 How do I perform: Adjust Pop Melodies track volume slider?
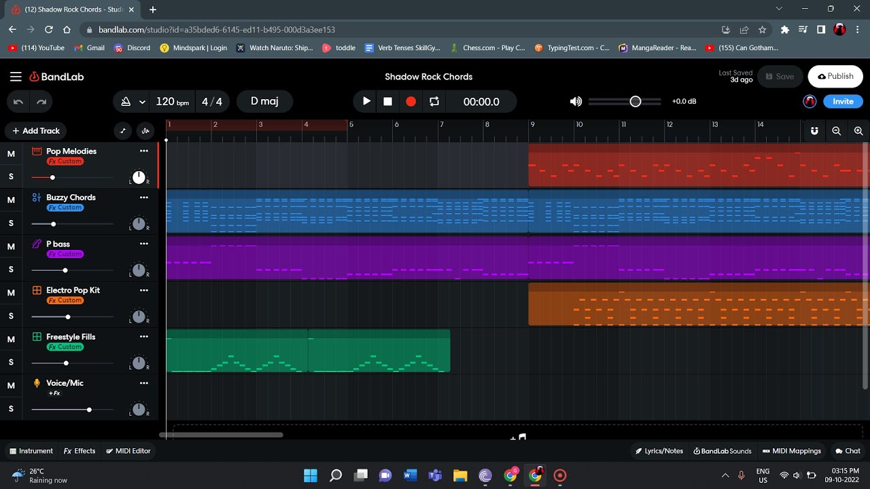pyautogui.click(x=52, y=177)
